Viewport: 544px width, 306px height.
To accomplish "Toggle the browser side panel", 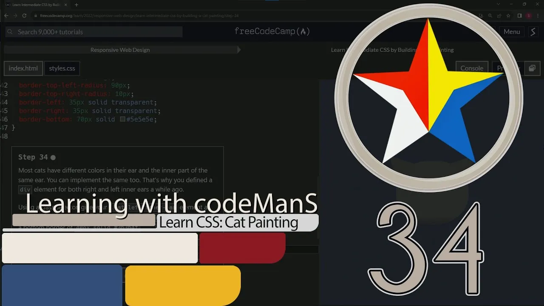I will pos(519,16).
